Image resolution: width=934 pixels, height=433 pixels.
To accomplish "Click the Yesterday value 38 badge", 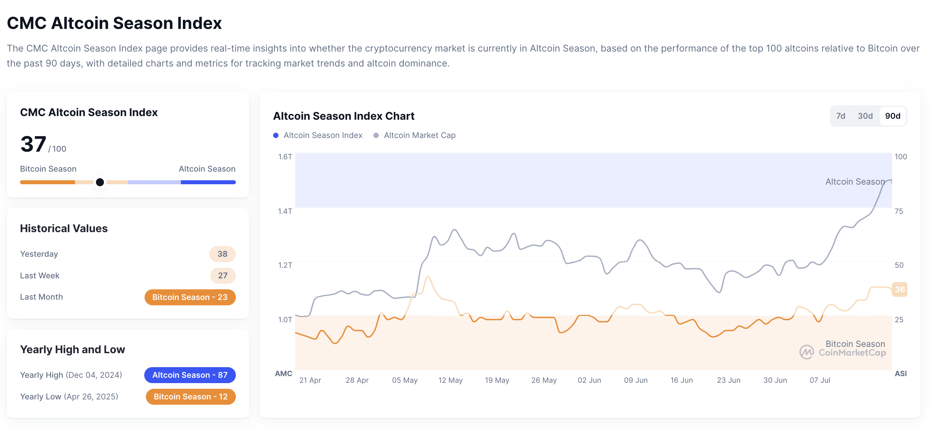I will tap(222, 254).
